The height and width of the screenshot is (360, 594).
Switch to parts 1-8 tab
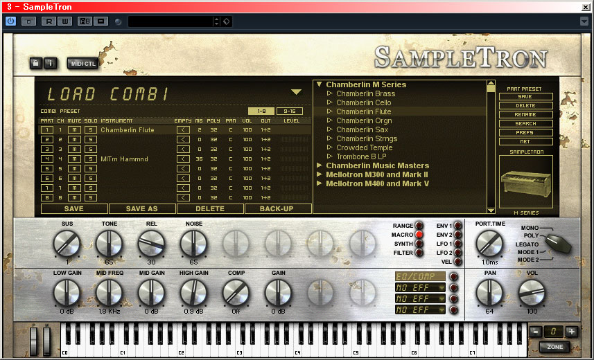pos(261,111)
